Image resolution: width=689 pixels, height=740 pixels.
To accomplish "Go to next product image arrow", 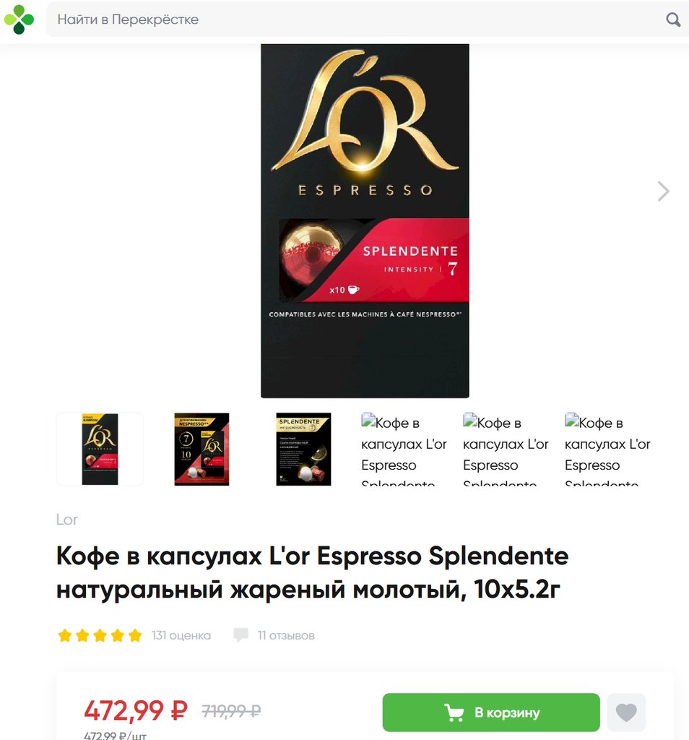I will click(664, 191).
